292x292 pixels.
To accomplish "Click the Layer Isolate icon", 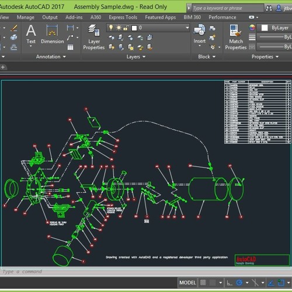I will point(121,37).
